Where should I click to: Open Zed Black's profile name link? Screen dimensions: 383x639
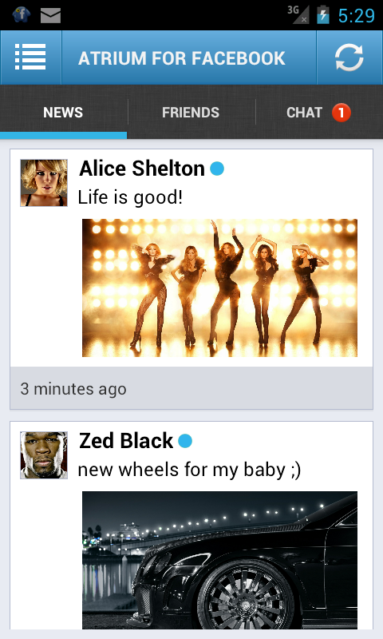(x=126, y=441)
